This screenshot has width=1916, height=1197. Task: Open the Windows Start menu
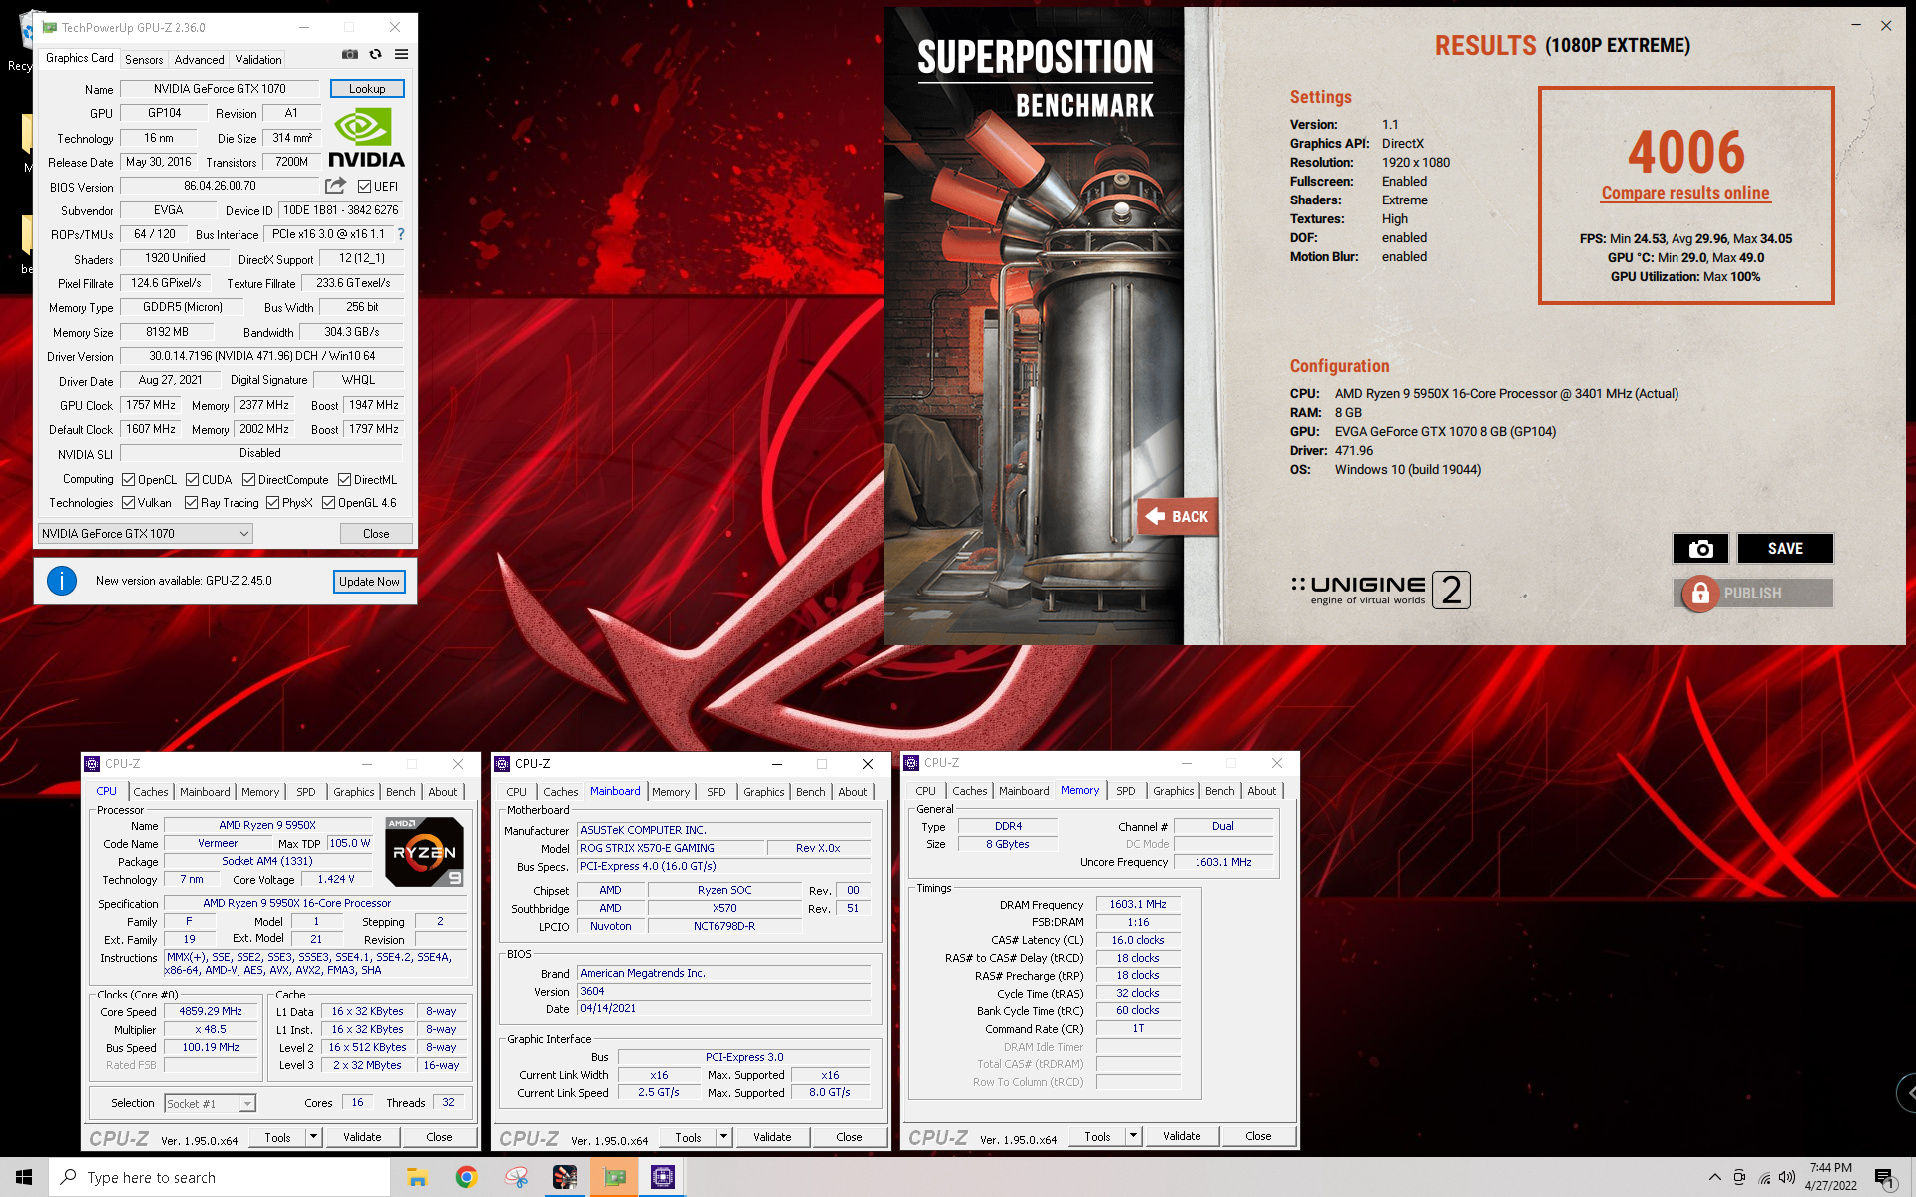pos(24,1178)
